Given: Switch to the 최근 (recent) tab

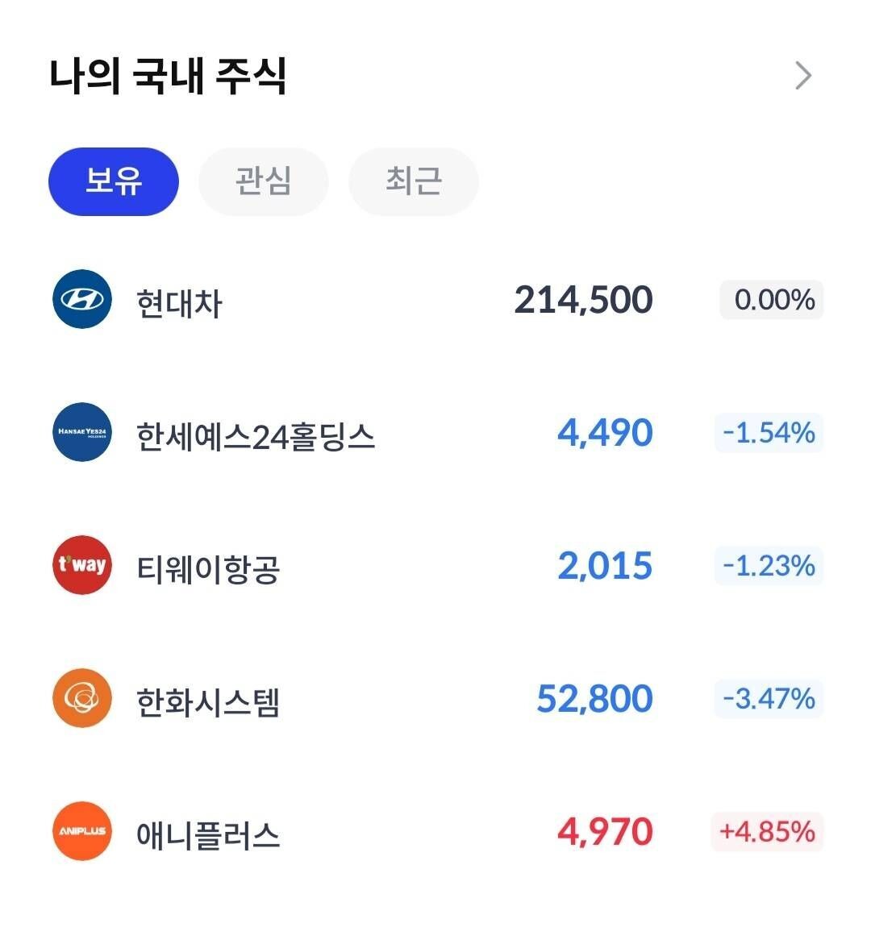Looking at the screenshot, I should tap(413, 181).
